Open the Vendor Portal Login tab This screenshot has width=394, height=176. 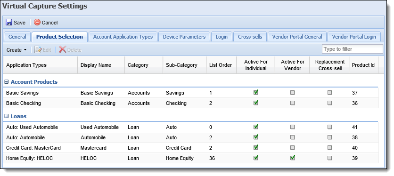[354, 37]
